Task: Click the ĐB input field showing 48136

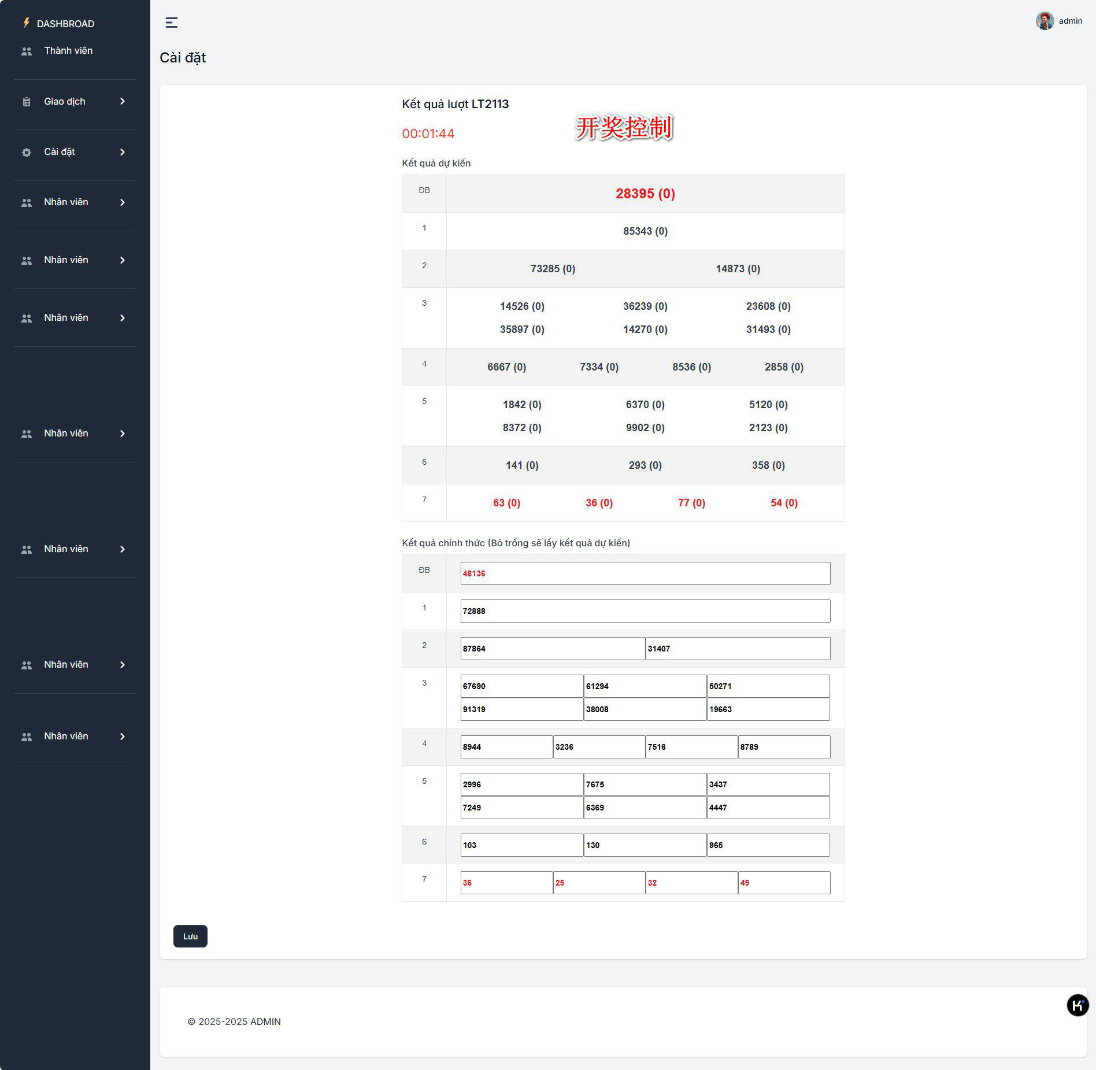Action: (645, 573)
